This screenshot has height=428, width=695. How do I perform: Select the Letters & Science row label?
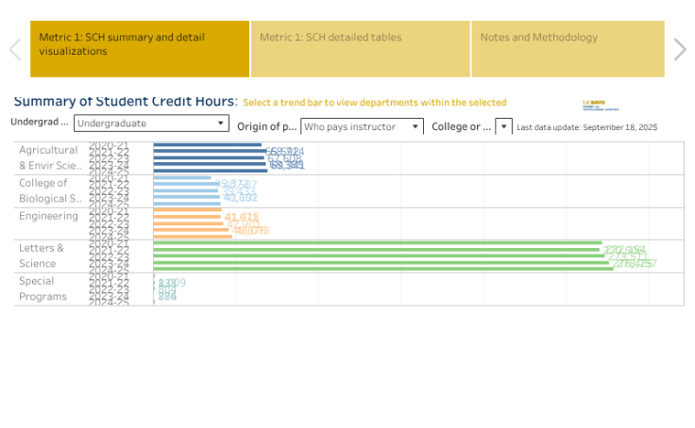tap(42, 255)
